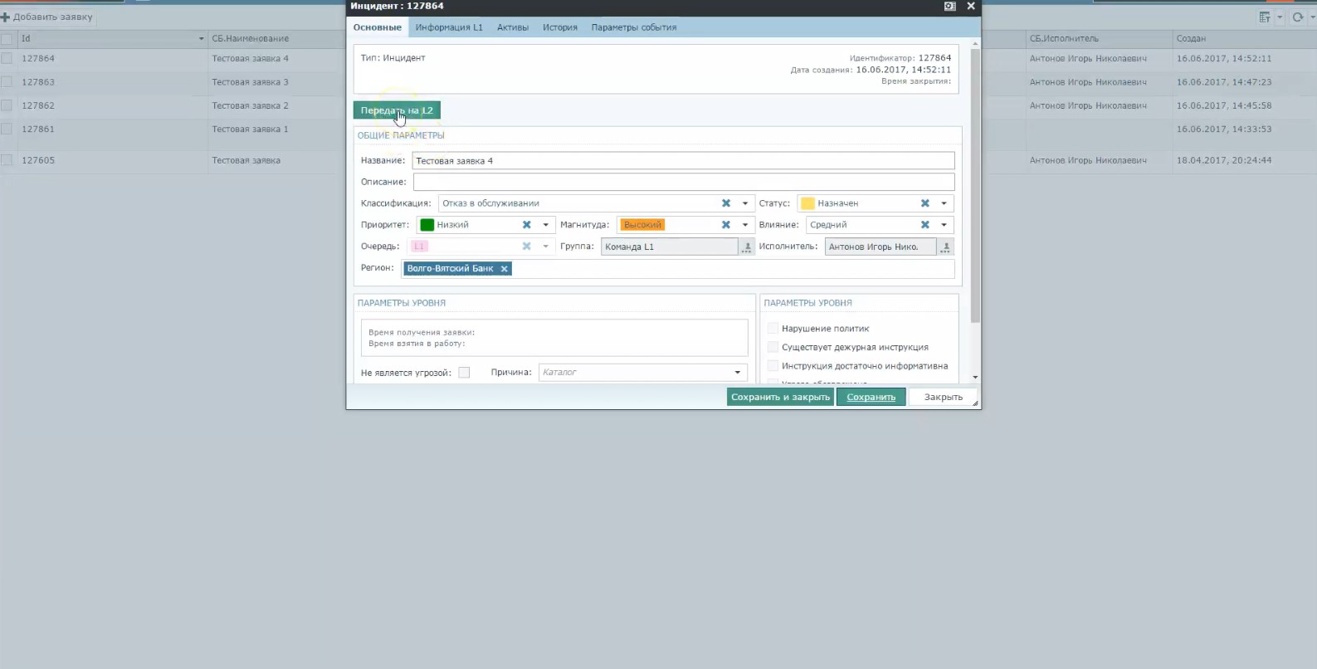Clear the Очередь field value

click(527, 247)
